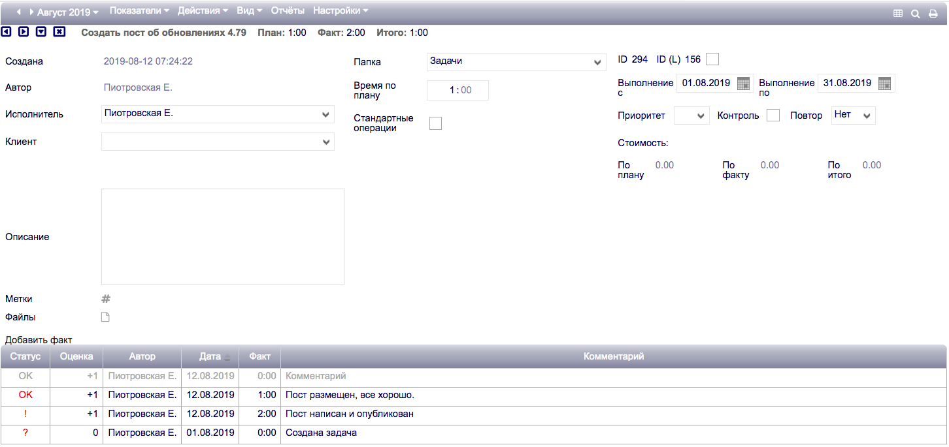Sort table by Дата column arrow

pos(227,358)
